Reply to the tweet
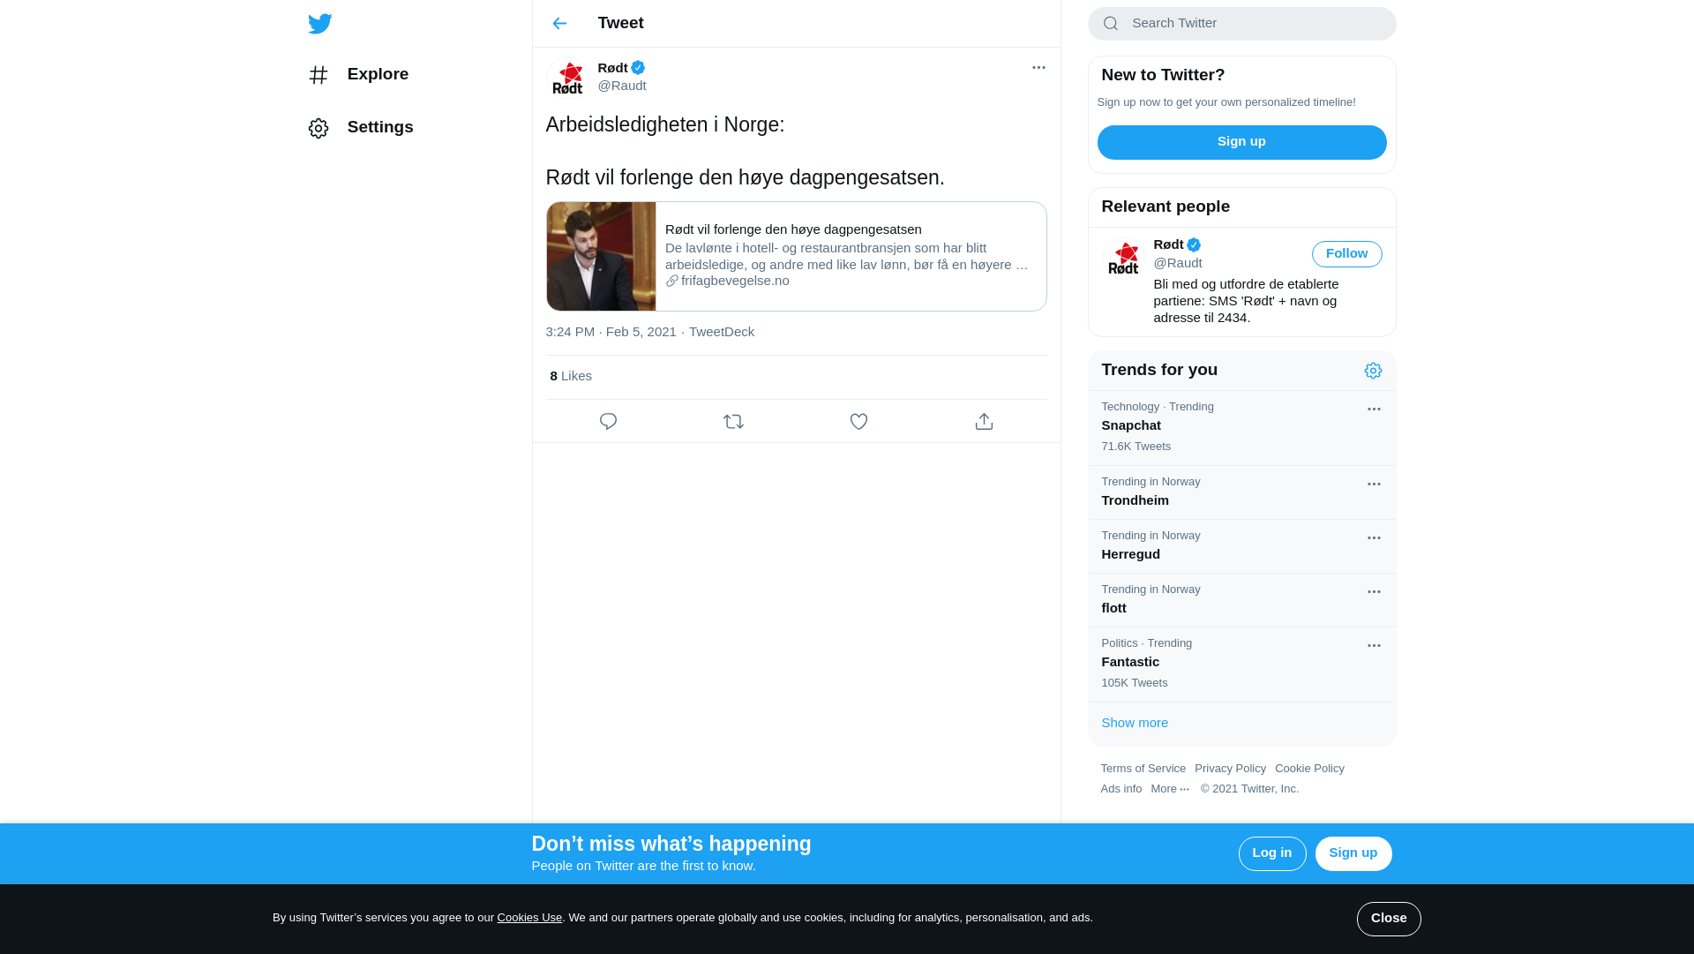This screenshot has width=1694, height=954. point(608,422)
